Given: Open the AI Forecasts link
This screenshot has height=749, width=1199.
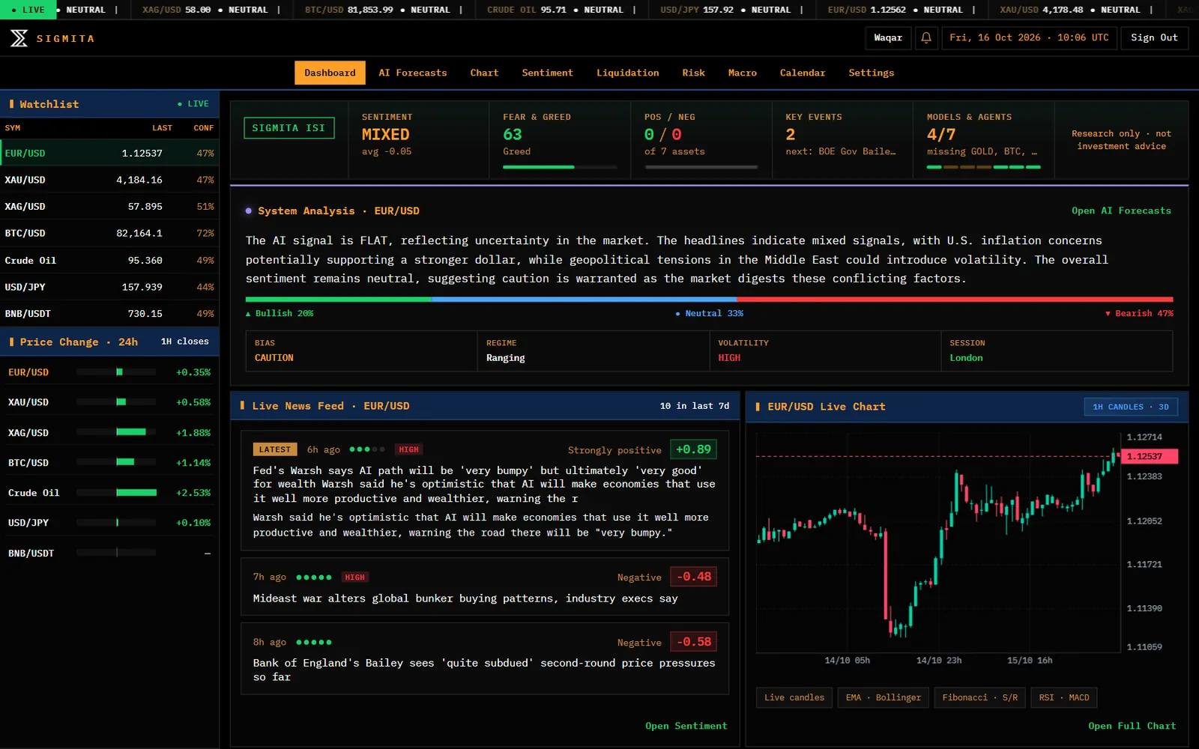Looking at the screenshot, I should pos(1120,210).
